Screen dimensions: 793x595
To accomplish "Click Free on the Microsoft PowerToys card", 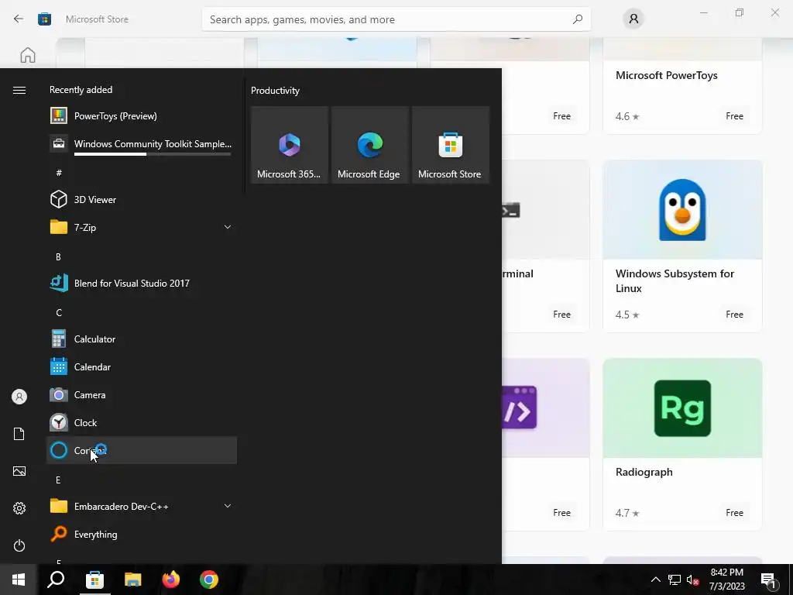I will 734,116.
